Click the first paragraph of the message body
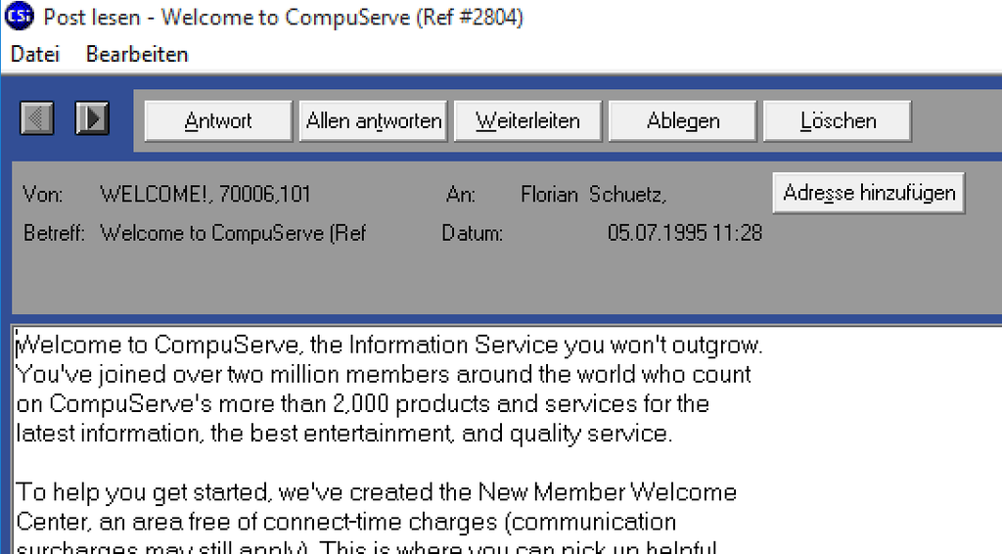 (x=391, y=390)
